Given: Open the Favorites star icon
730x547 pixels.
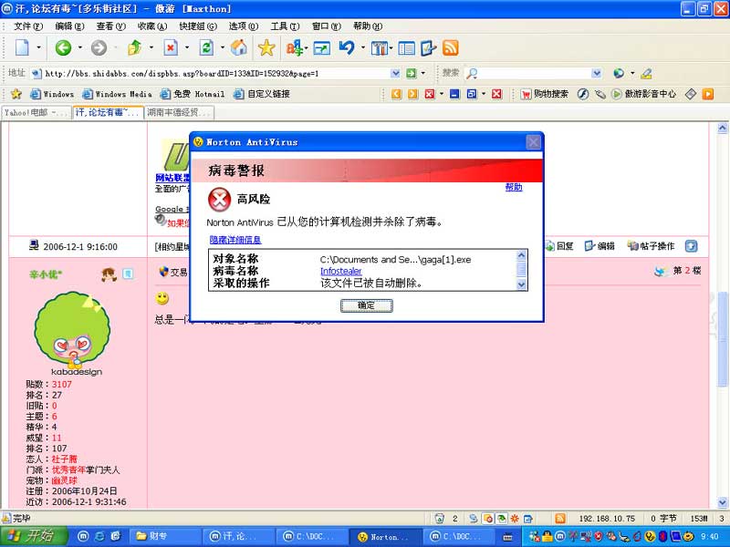Looking at the screenshot, I should click(266, 47).
